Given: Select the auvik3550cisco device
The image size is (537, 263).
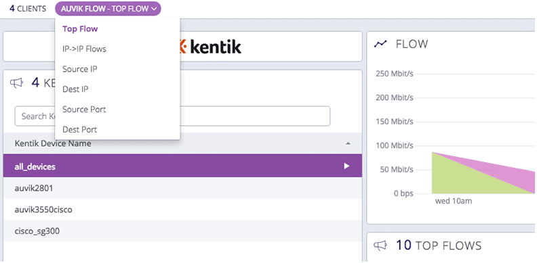Looking at the screenshot, I should coord(182,210).
